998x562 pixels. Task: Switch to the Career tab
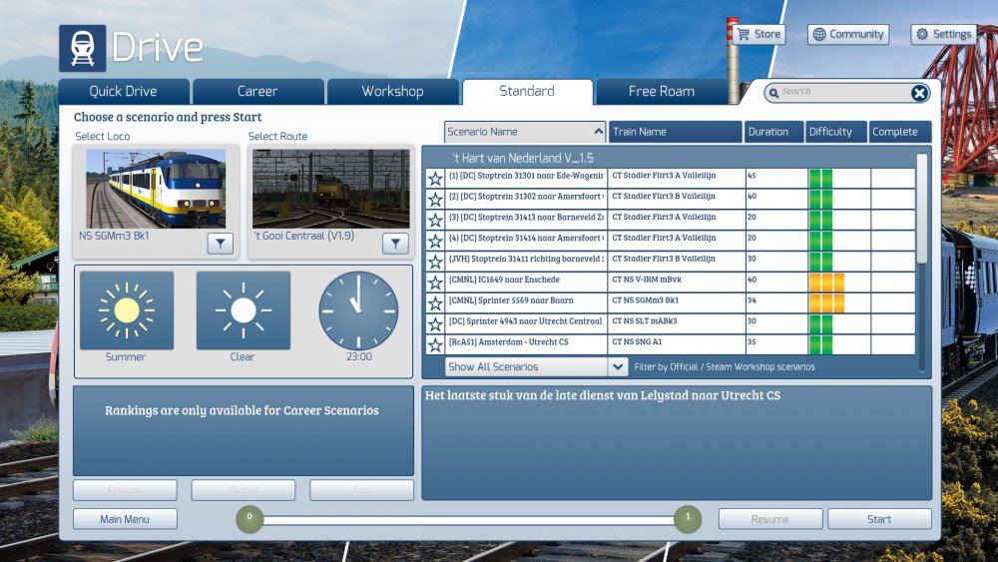pyautogui.click(x=257, y=92)
